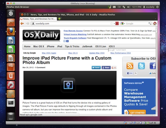Click Picture Frame article image
Image resolution: width=166 pixels, height=128 pixels.
[x=70, y=85]
